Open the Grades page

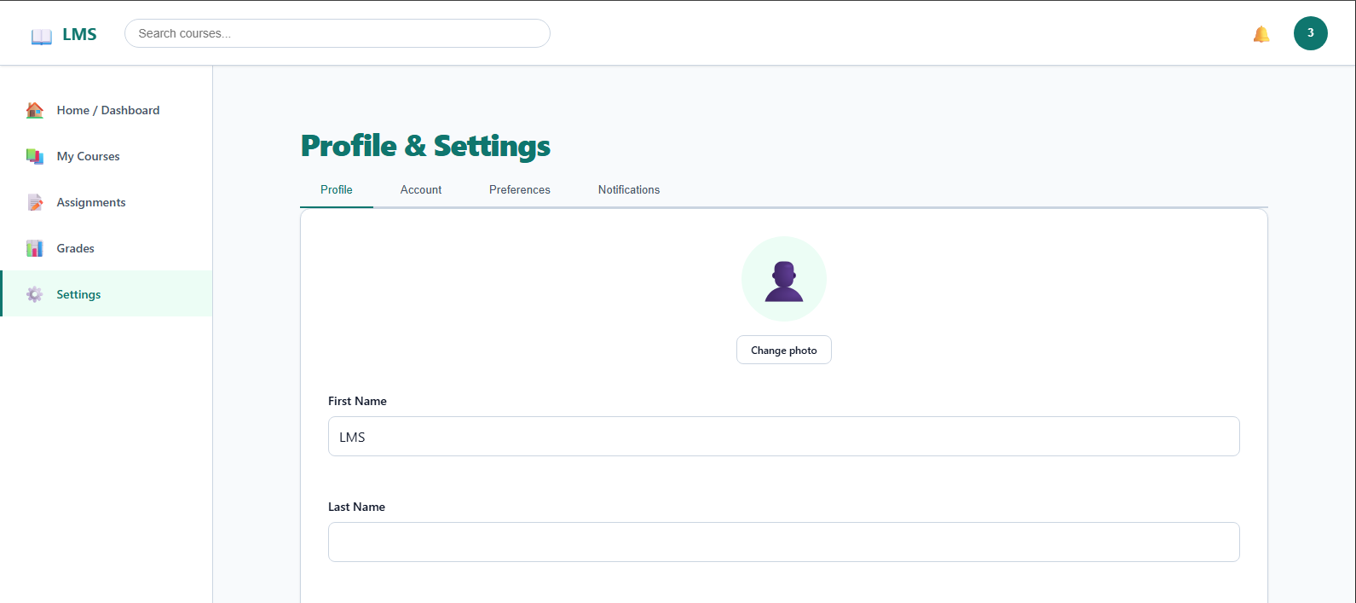[107, 248]
